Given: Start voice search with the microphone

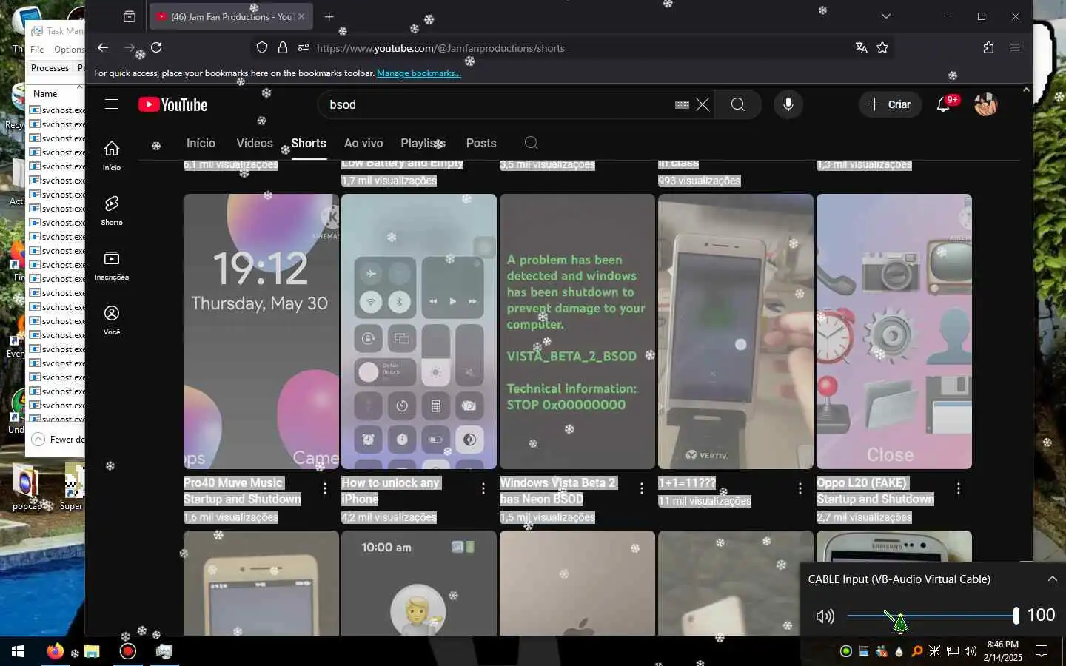Looking at the screenshot, I should tap(788, 104).
